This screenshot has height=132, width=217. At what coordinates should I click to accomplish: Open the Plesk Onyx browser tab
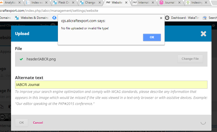[x=63, y=3]
